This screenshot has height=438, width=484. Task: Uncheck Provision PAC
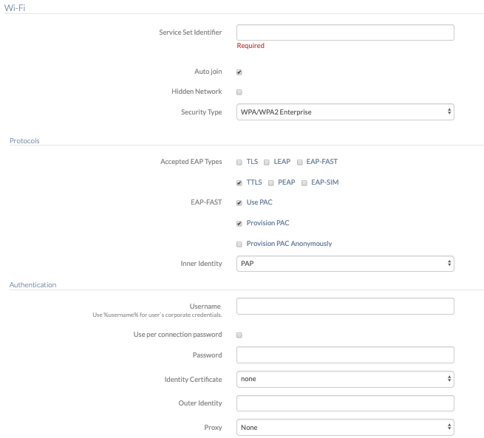pyautogui.click(x=239, y=223)
